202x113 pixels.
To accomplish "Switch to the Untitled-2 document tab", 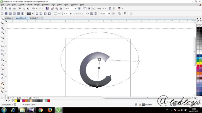I will click(34, 18).
